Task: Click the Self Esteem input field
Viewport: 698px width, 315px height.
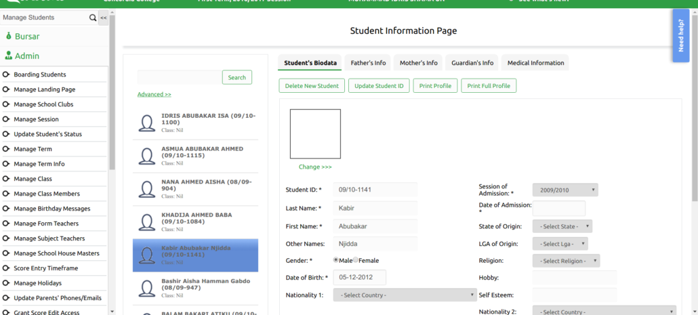Action: 575,295
